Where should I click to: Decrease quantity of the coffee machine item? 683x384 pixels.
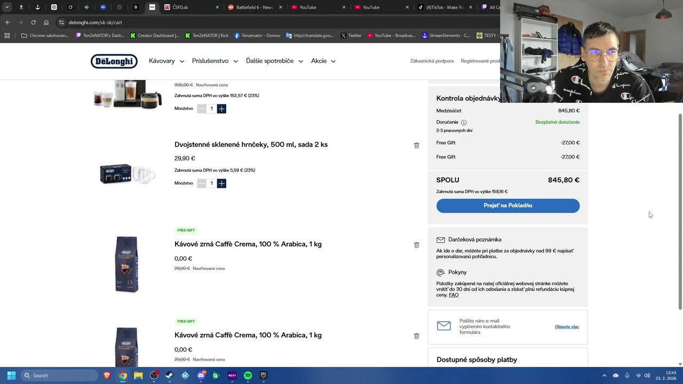201,108
